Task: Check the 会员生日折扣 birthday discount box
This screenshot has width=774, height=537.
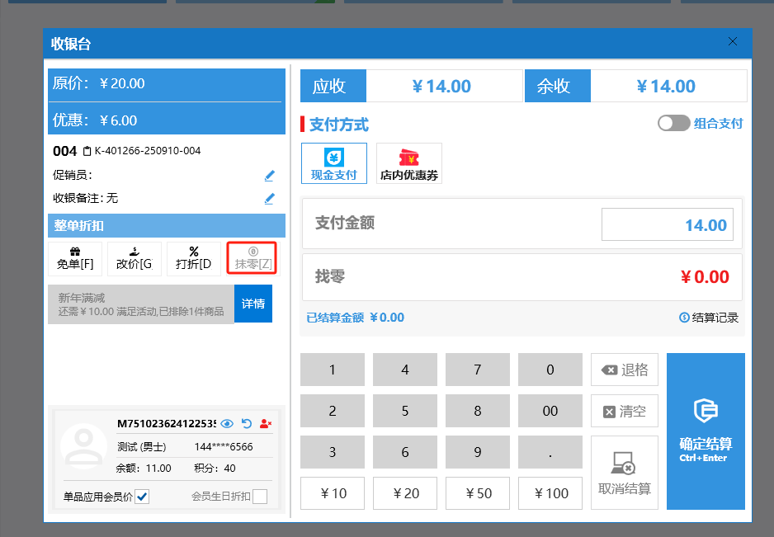Action: pos(259,496)
